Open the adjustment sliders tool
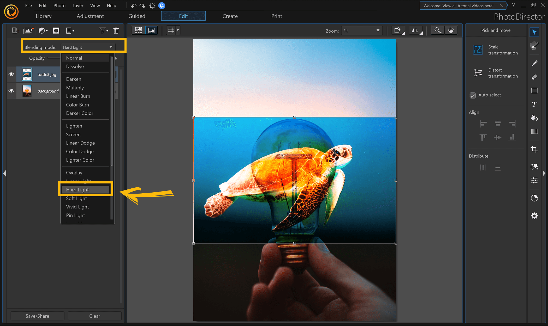Viewport: 548px width, 326px height. (534, 180)
